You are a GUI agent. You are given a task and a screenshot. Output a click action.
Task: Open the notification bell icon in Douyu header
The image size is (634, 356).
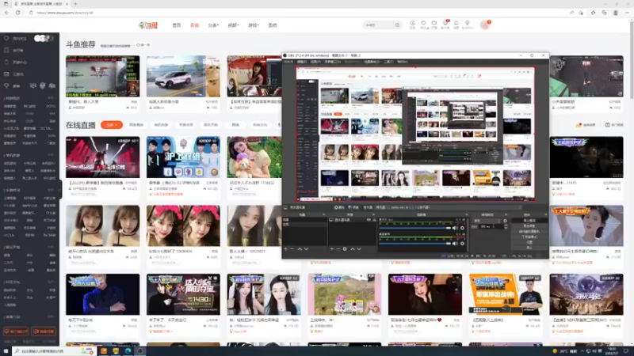point(456,24)
